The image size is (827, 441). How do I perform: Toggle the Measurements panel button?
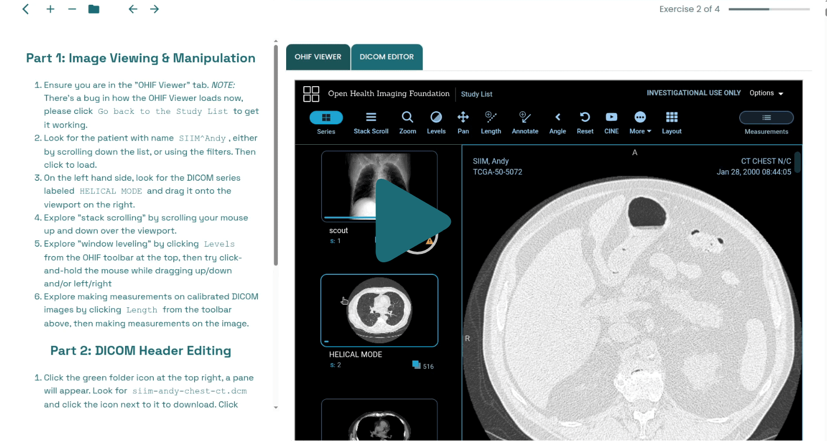(x=766, y=123)
